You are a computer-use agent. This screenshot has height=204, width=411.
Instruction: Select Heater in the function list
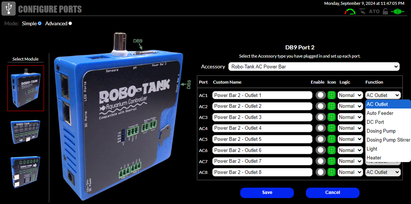point(374,158)
